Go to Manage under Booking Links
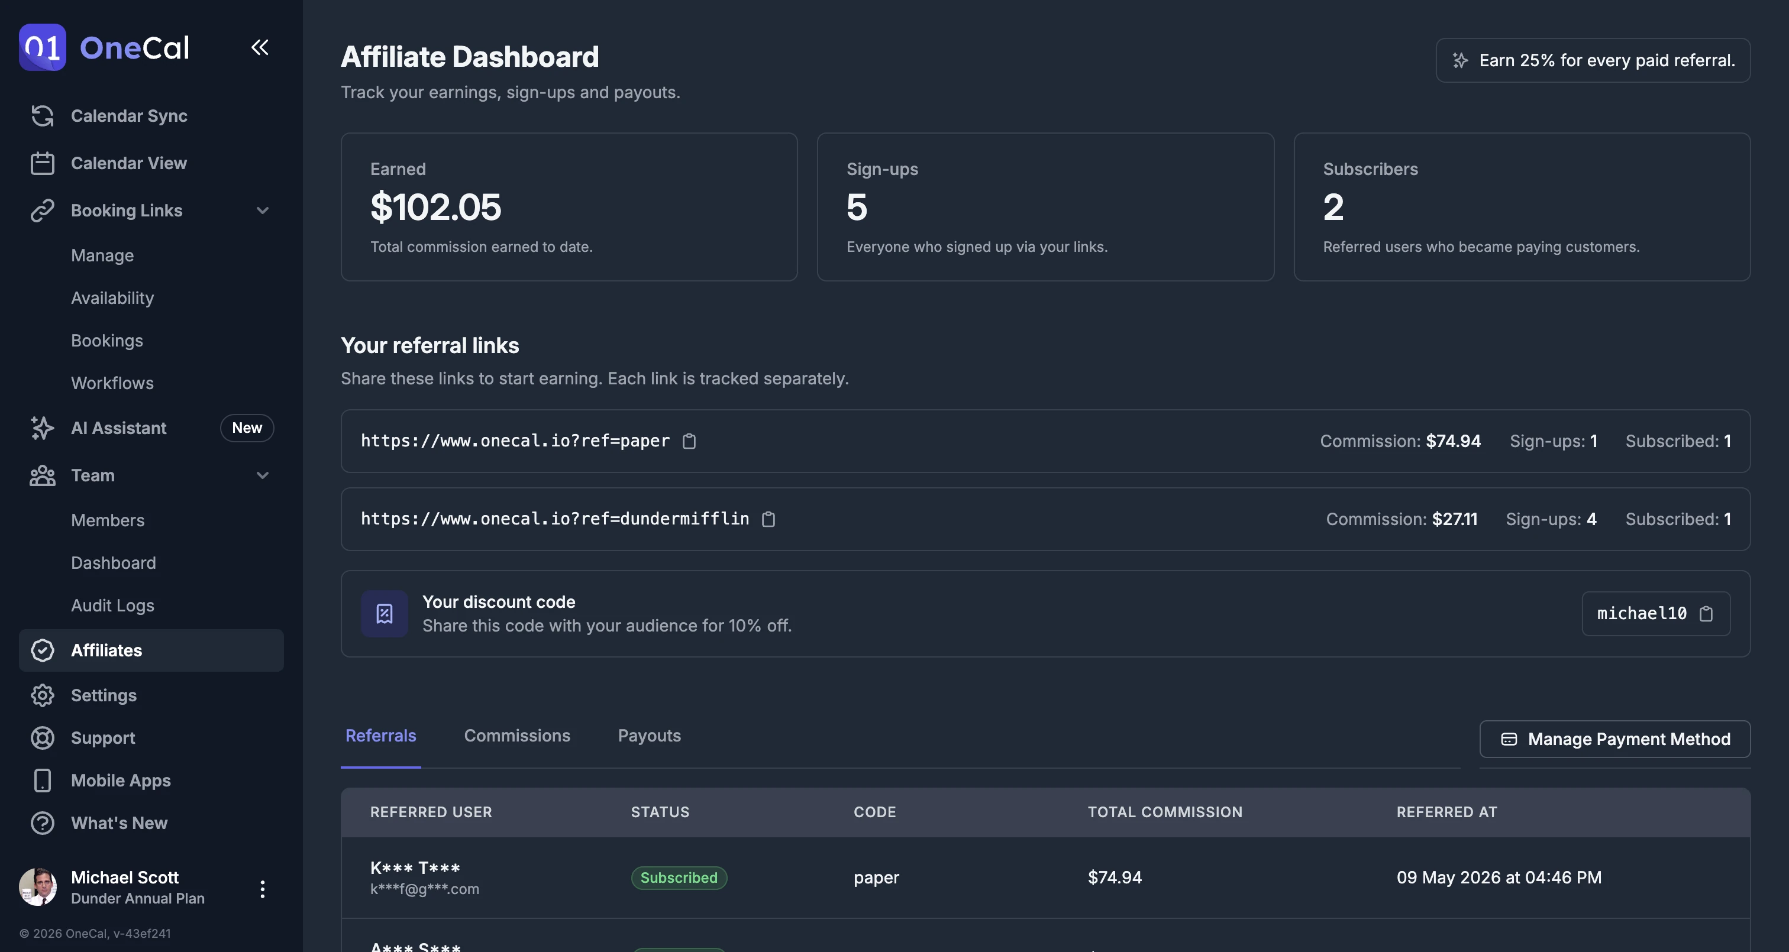1789x952 pixels. click(102, 255)
